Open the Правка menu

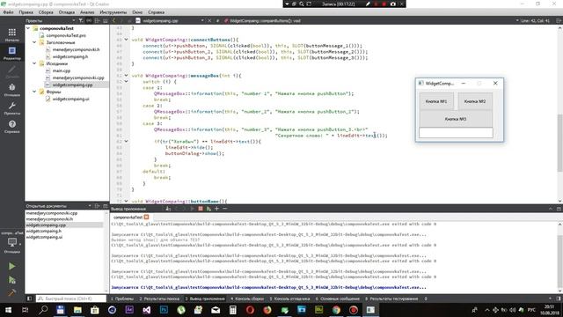(x=26, y=12)
